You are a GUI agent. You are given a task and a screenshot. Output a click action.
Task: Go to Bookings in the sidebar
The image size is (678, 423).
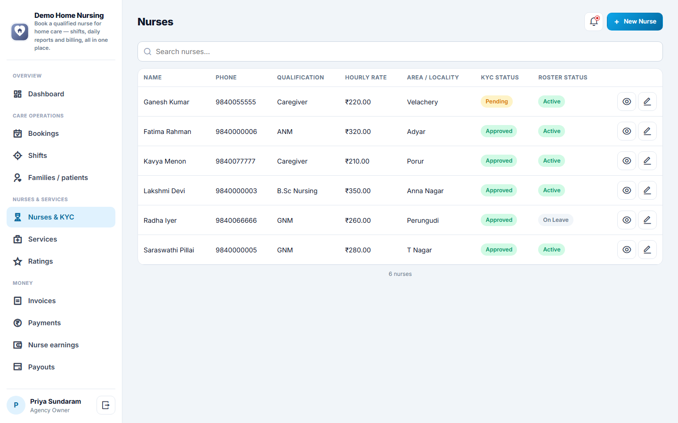61,133
